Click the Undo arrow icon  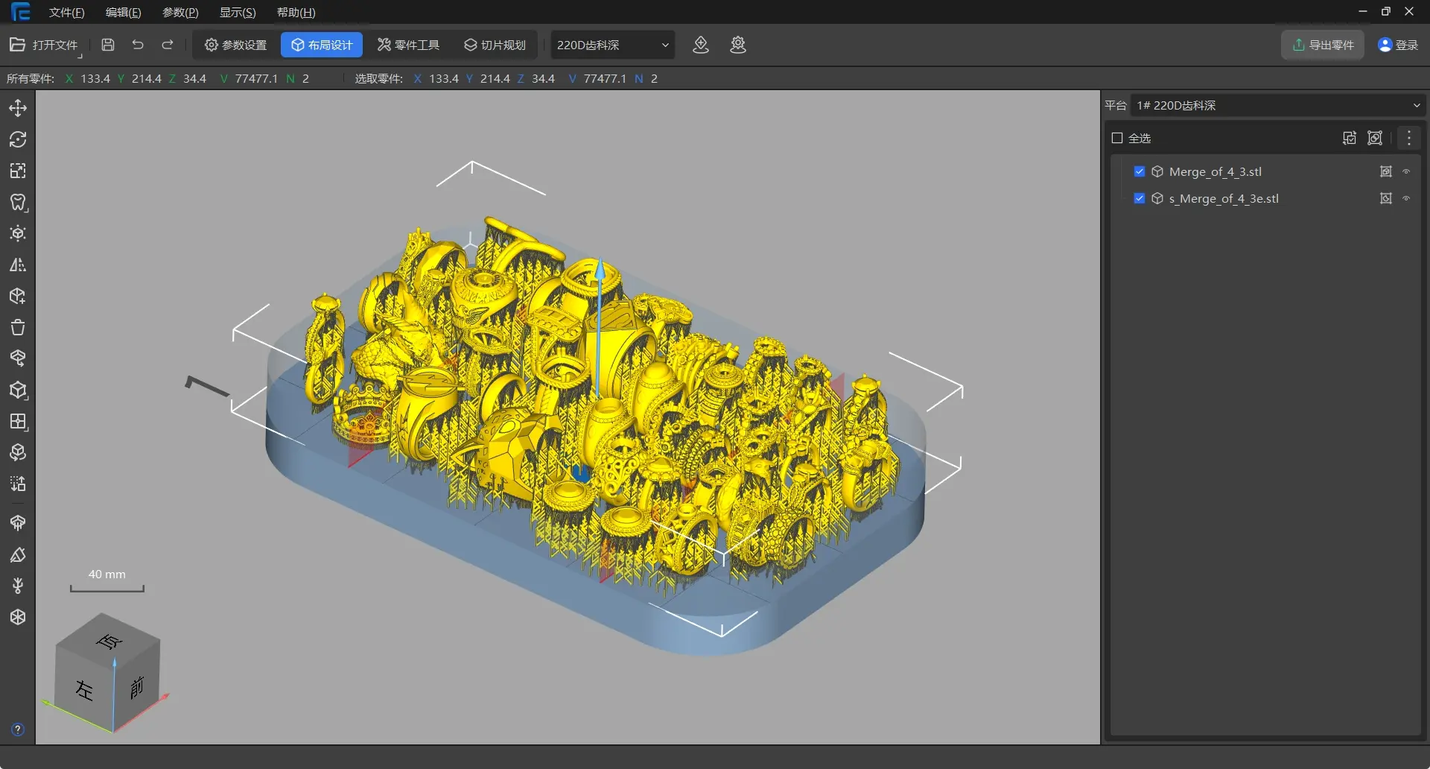point(138,45)
